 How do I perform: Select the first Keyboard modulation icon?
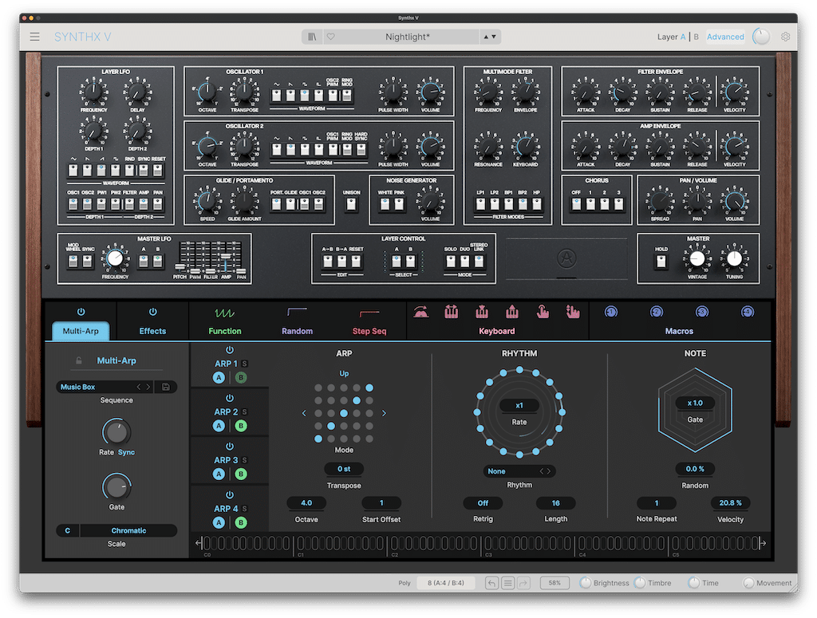(x=421, y=312)
